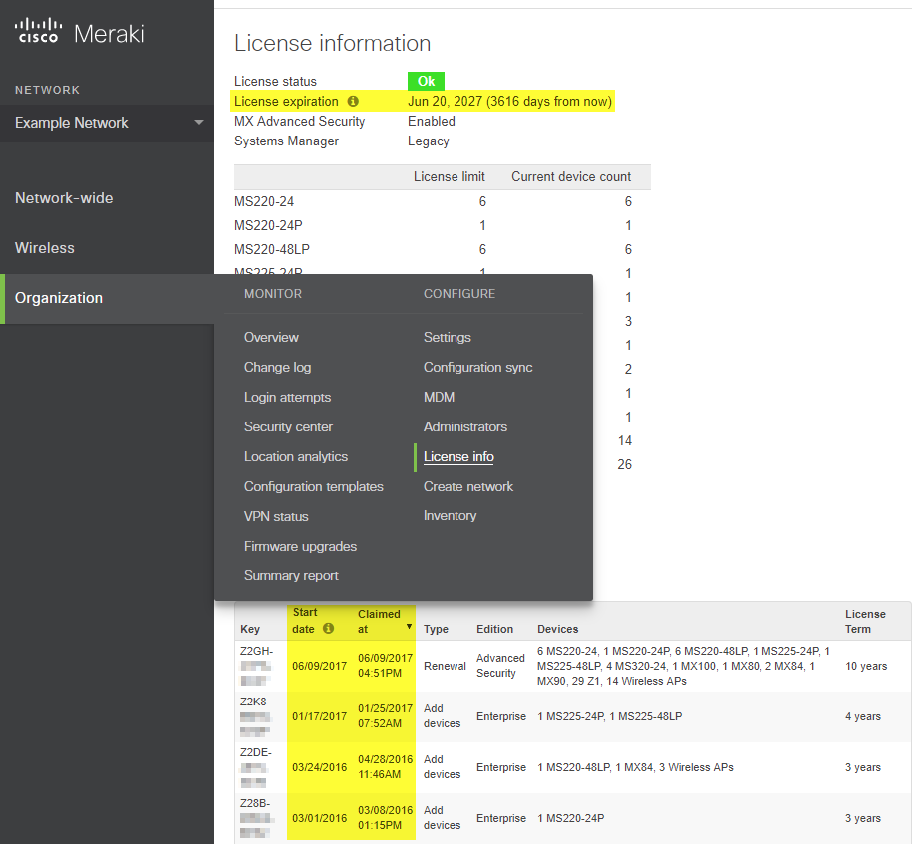Open Configuration templates
The height and width of the screenshot is (844, 912).
click(313, 487)
